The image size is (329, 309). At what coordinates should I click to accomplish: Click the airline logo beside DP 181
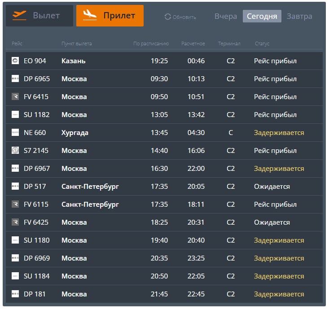[x=15, y=294]
